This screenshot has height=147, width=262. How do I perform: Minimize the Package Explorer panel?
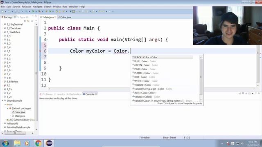click(x=32, y=16)
